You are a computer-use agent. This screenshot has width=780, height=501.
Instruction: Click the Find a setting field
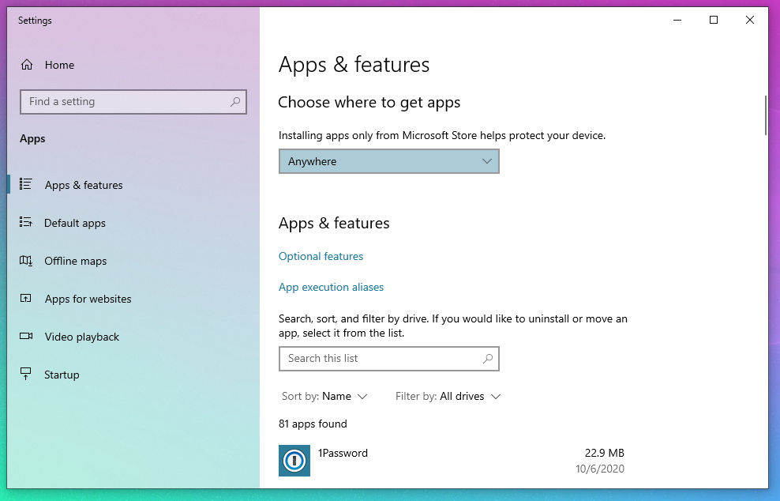(x=133, y=102)
